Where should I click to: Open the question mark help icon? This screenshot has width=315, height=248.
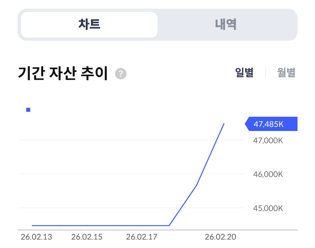[x=120, y=74]
